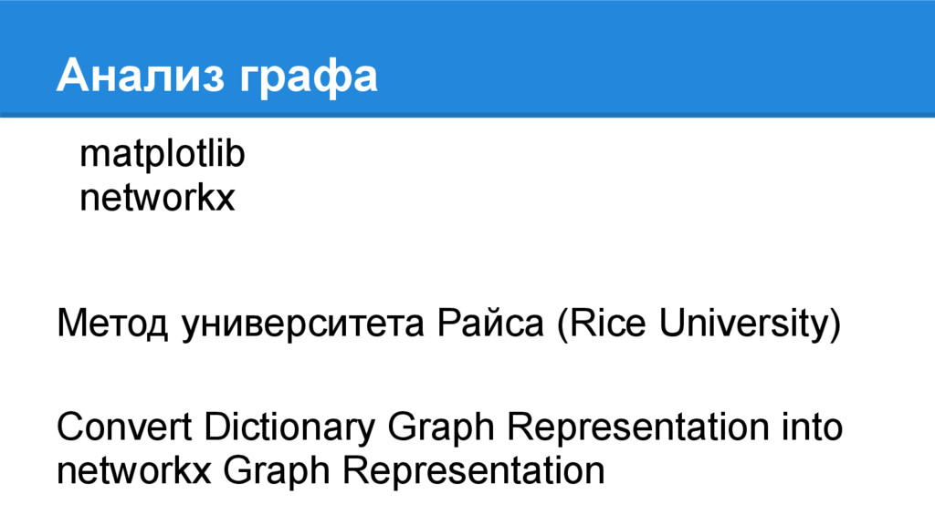Click the word 'University)' in the middle line
This screenshot has width=935, height=525.
point(751,324)
